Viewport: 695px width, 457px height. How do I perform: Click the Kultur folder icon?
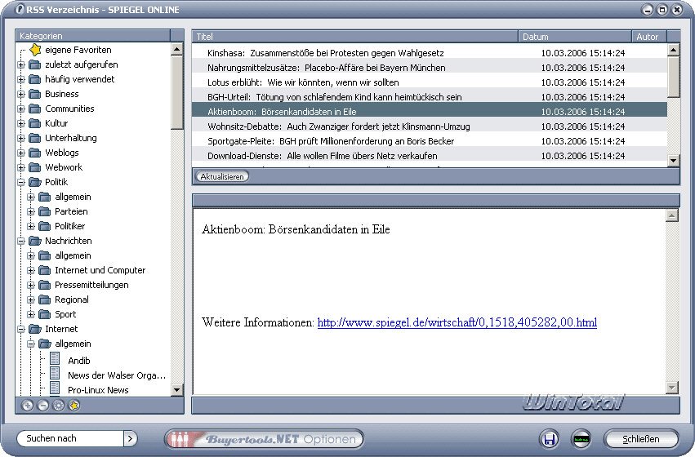[34, 123]
